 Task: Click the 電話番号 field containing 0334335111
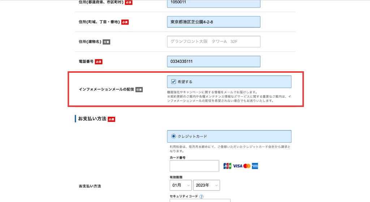click(x=214, y=62)
